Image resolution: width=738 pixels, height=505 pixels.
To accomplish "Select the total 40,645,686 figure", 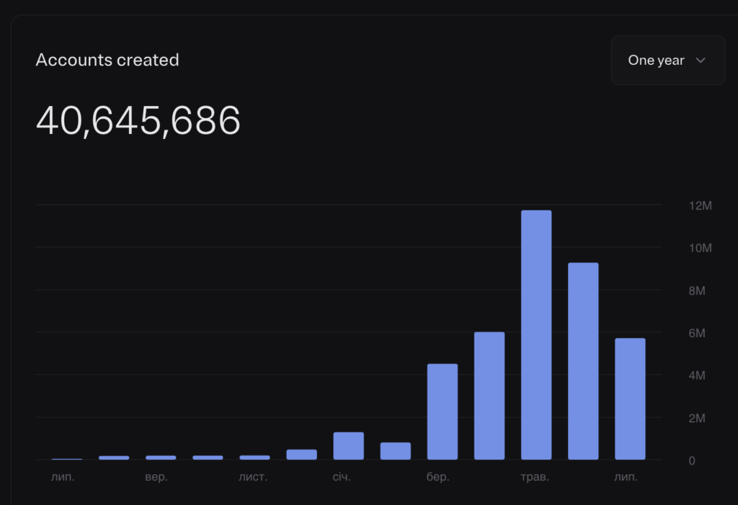I will click(138, 121).
